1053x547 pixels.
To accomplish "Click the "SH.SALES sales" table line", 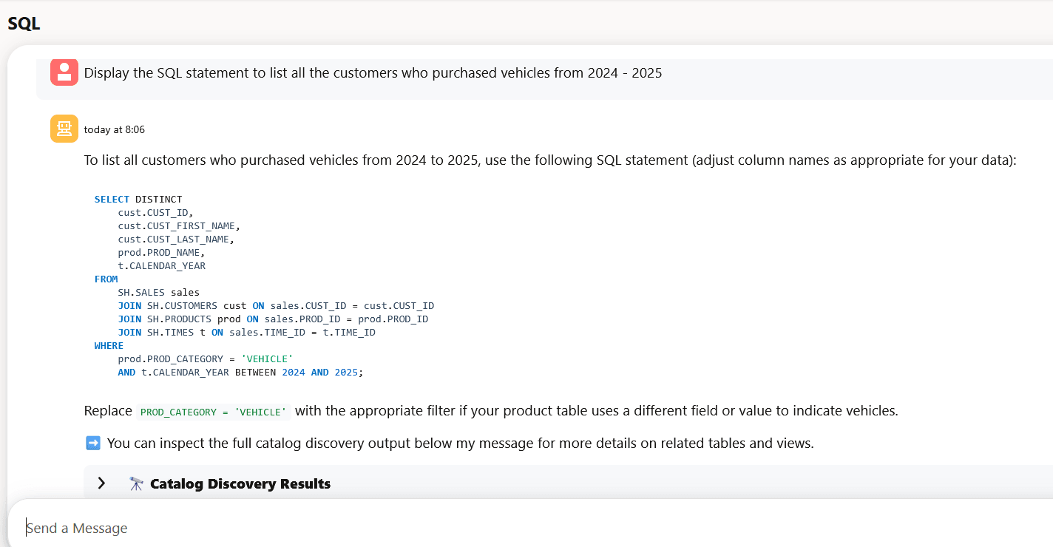I will tap(158, 293).
